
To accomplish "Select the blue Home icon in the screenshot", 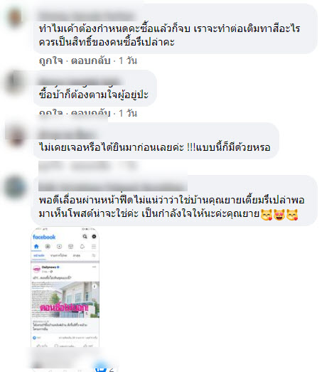I will point(36,247).
